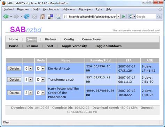Click the Download speed 480.91 KB/s text
The image size is (165, 127).
115,108
